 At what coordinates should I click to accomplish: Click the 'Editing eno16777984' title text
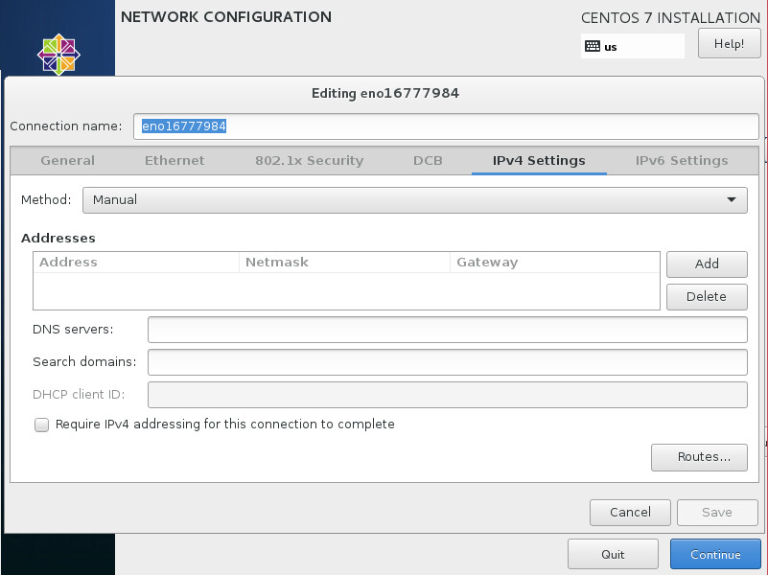(x=385, y=93)
